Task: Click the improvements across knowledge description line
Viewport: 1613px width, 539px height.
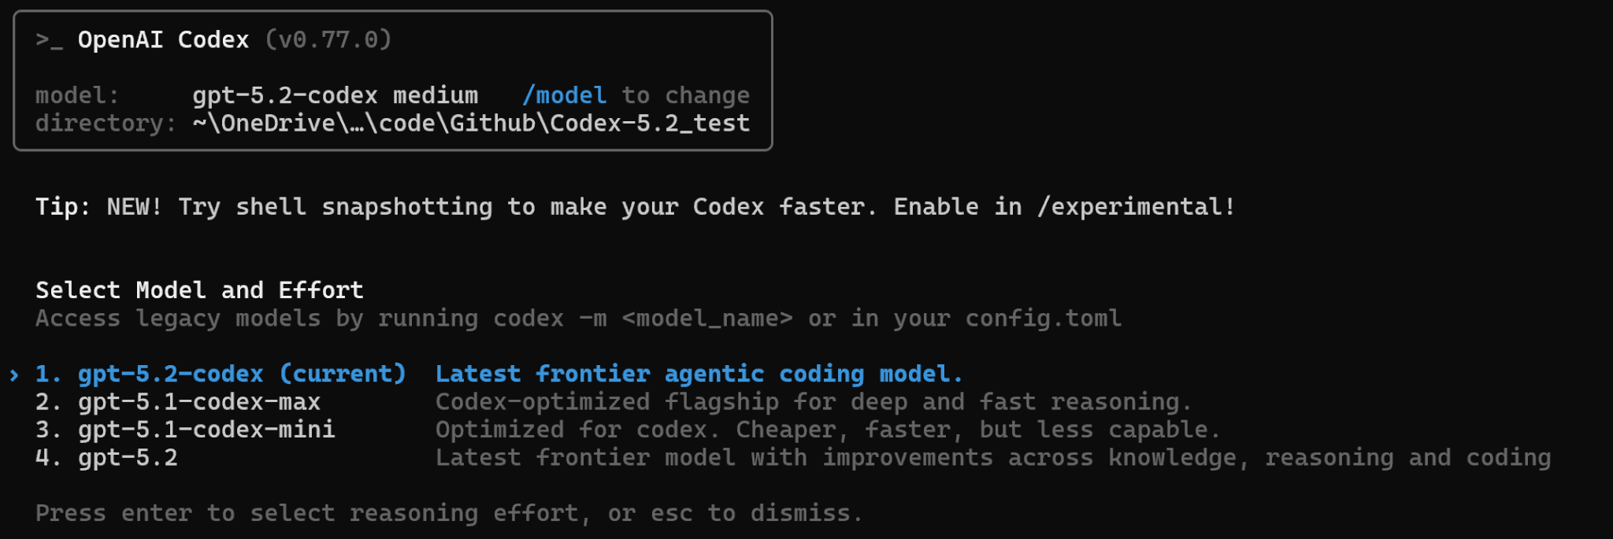Action: pyautogui.click(x=992, y=458)
